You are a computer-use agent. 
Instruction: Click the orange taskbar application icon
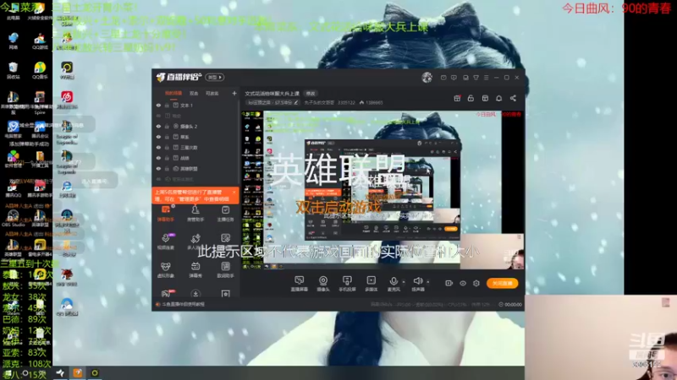pos(78,373)
